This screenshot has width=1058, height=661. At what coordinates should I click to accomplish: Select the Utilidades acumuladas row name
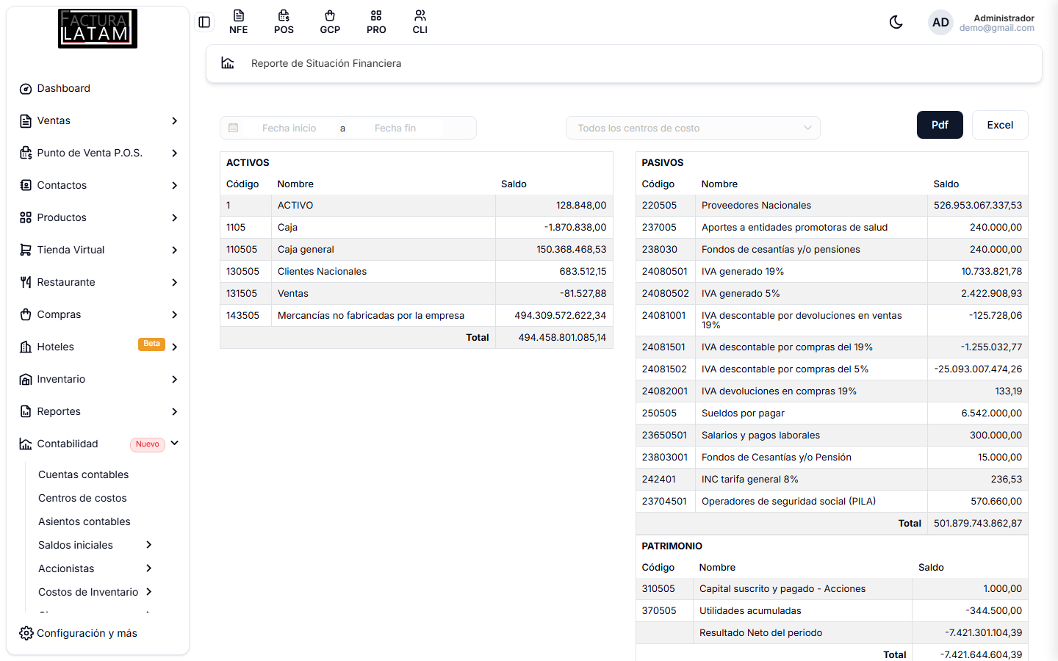coord(750,611)
